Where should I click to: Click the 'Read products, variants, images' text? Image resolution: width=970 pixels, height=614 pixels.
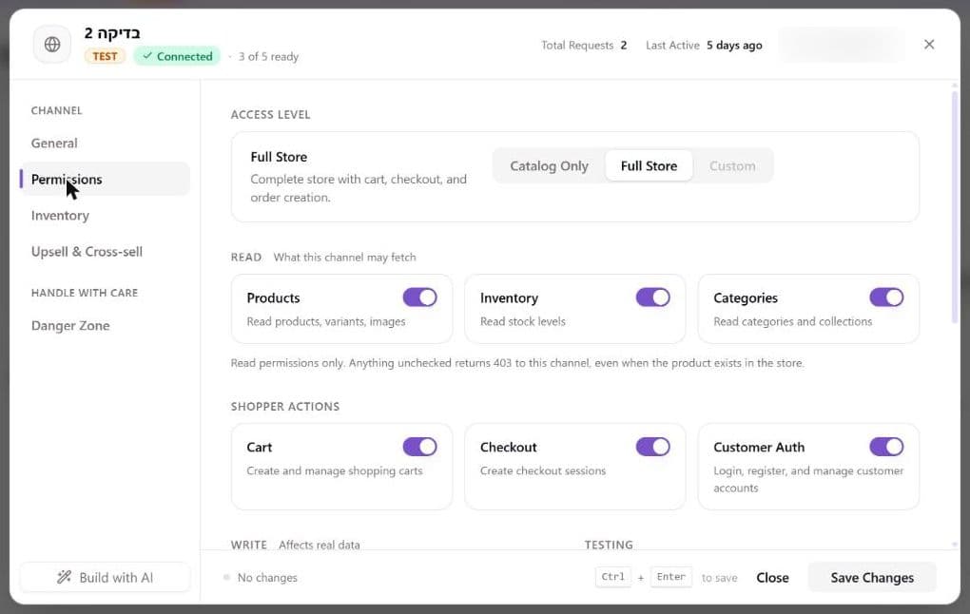[326, 321]
